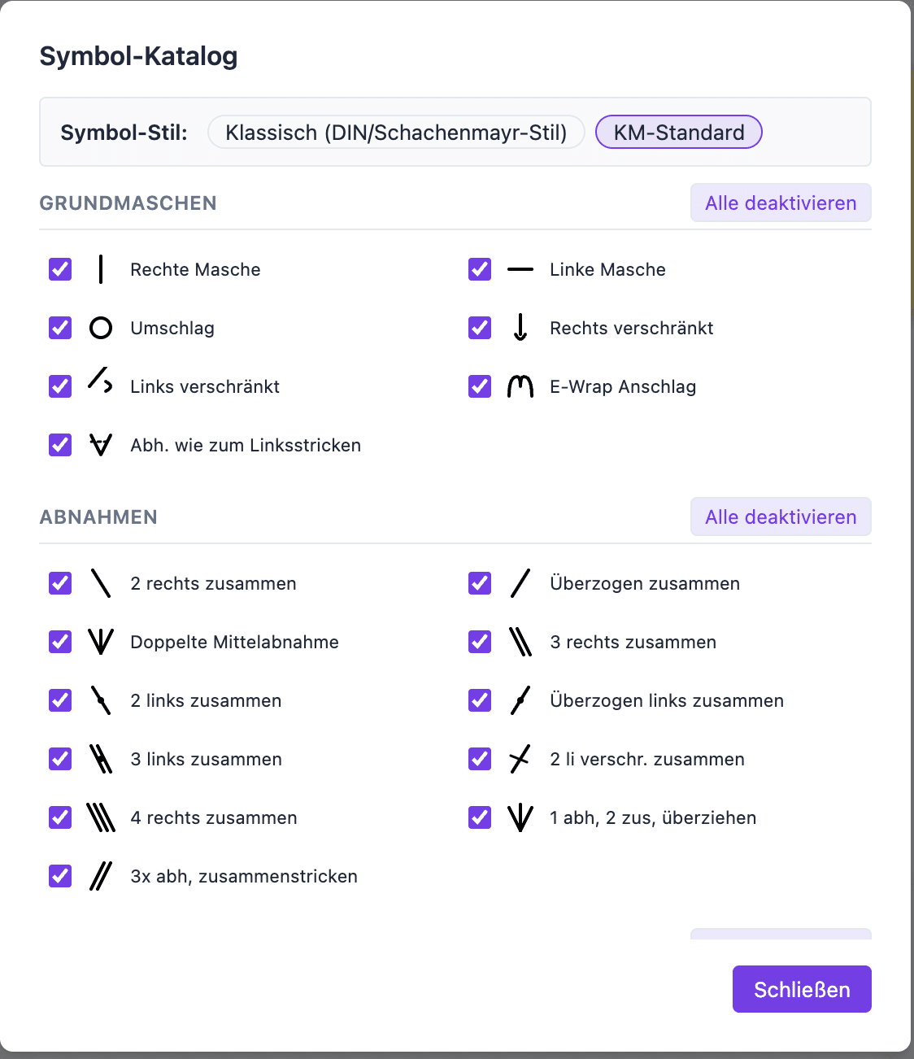
Task: Click Alle deaktivieren for Grundmaschen
Action: point(781,203)
